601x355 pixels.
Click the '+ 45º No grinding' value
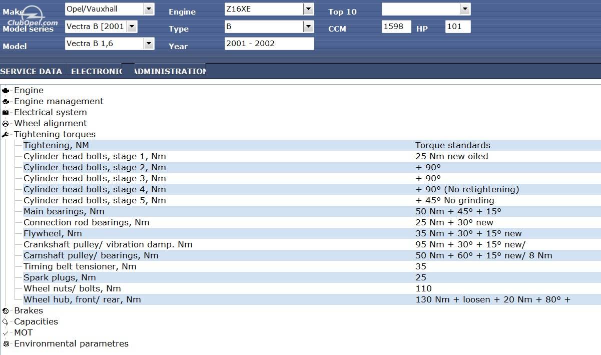(455, 200)
